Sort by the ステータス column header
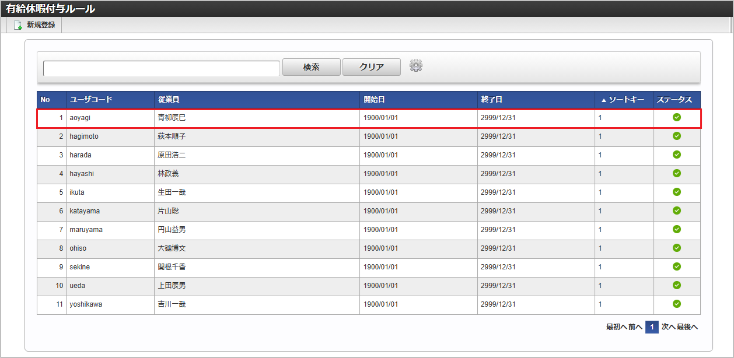734x358 pixels. (677, 100)
